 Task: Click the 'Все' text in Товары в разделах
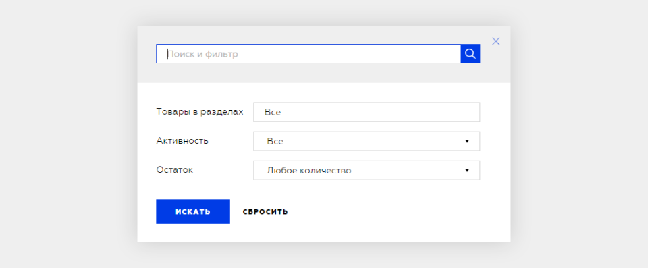point(273,112)
